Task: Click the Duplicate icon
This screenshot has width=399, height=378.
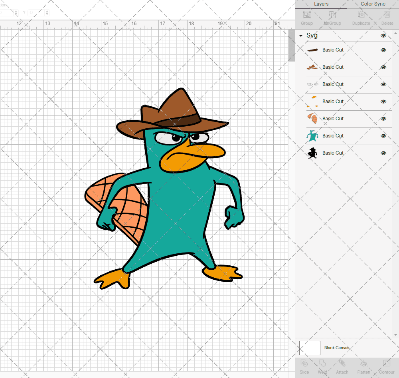Action: 361,15
